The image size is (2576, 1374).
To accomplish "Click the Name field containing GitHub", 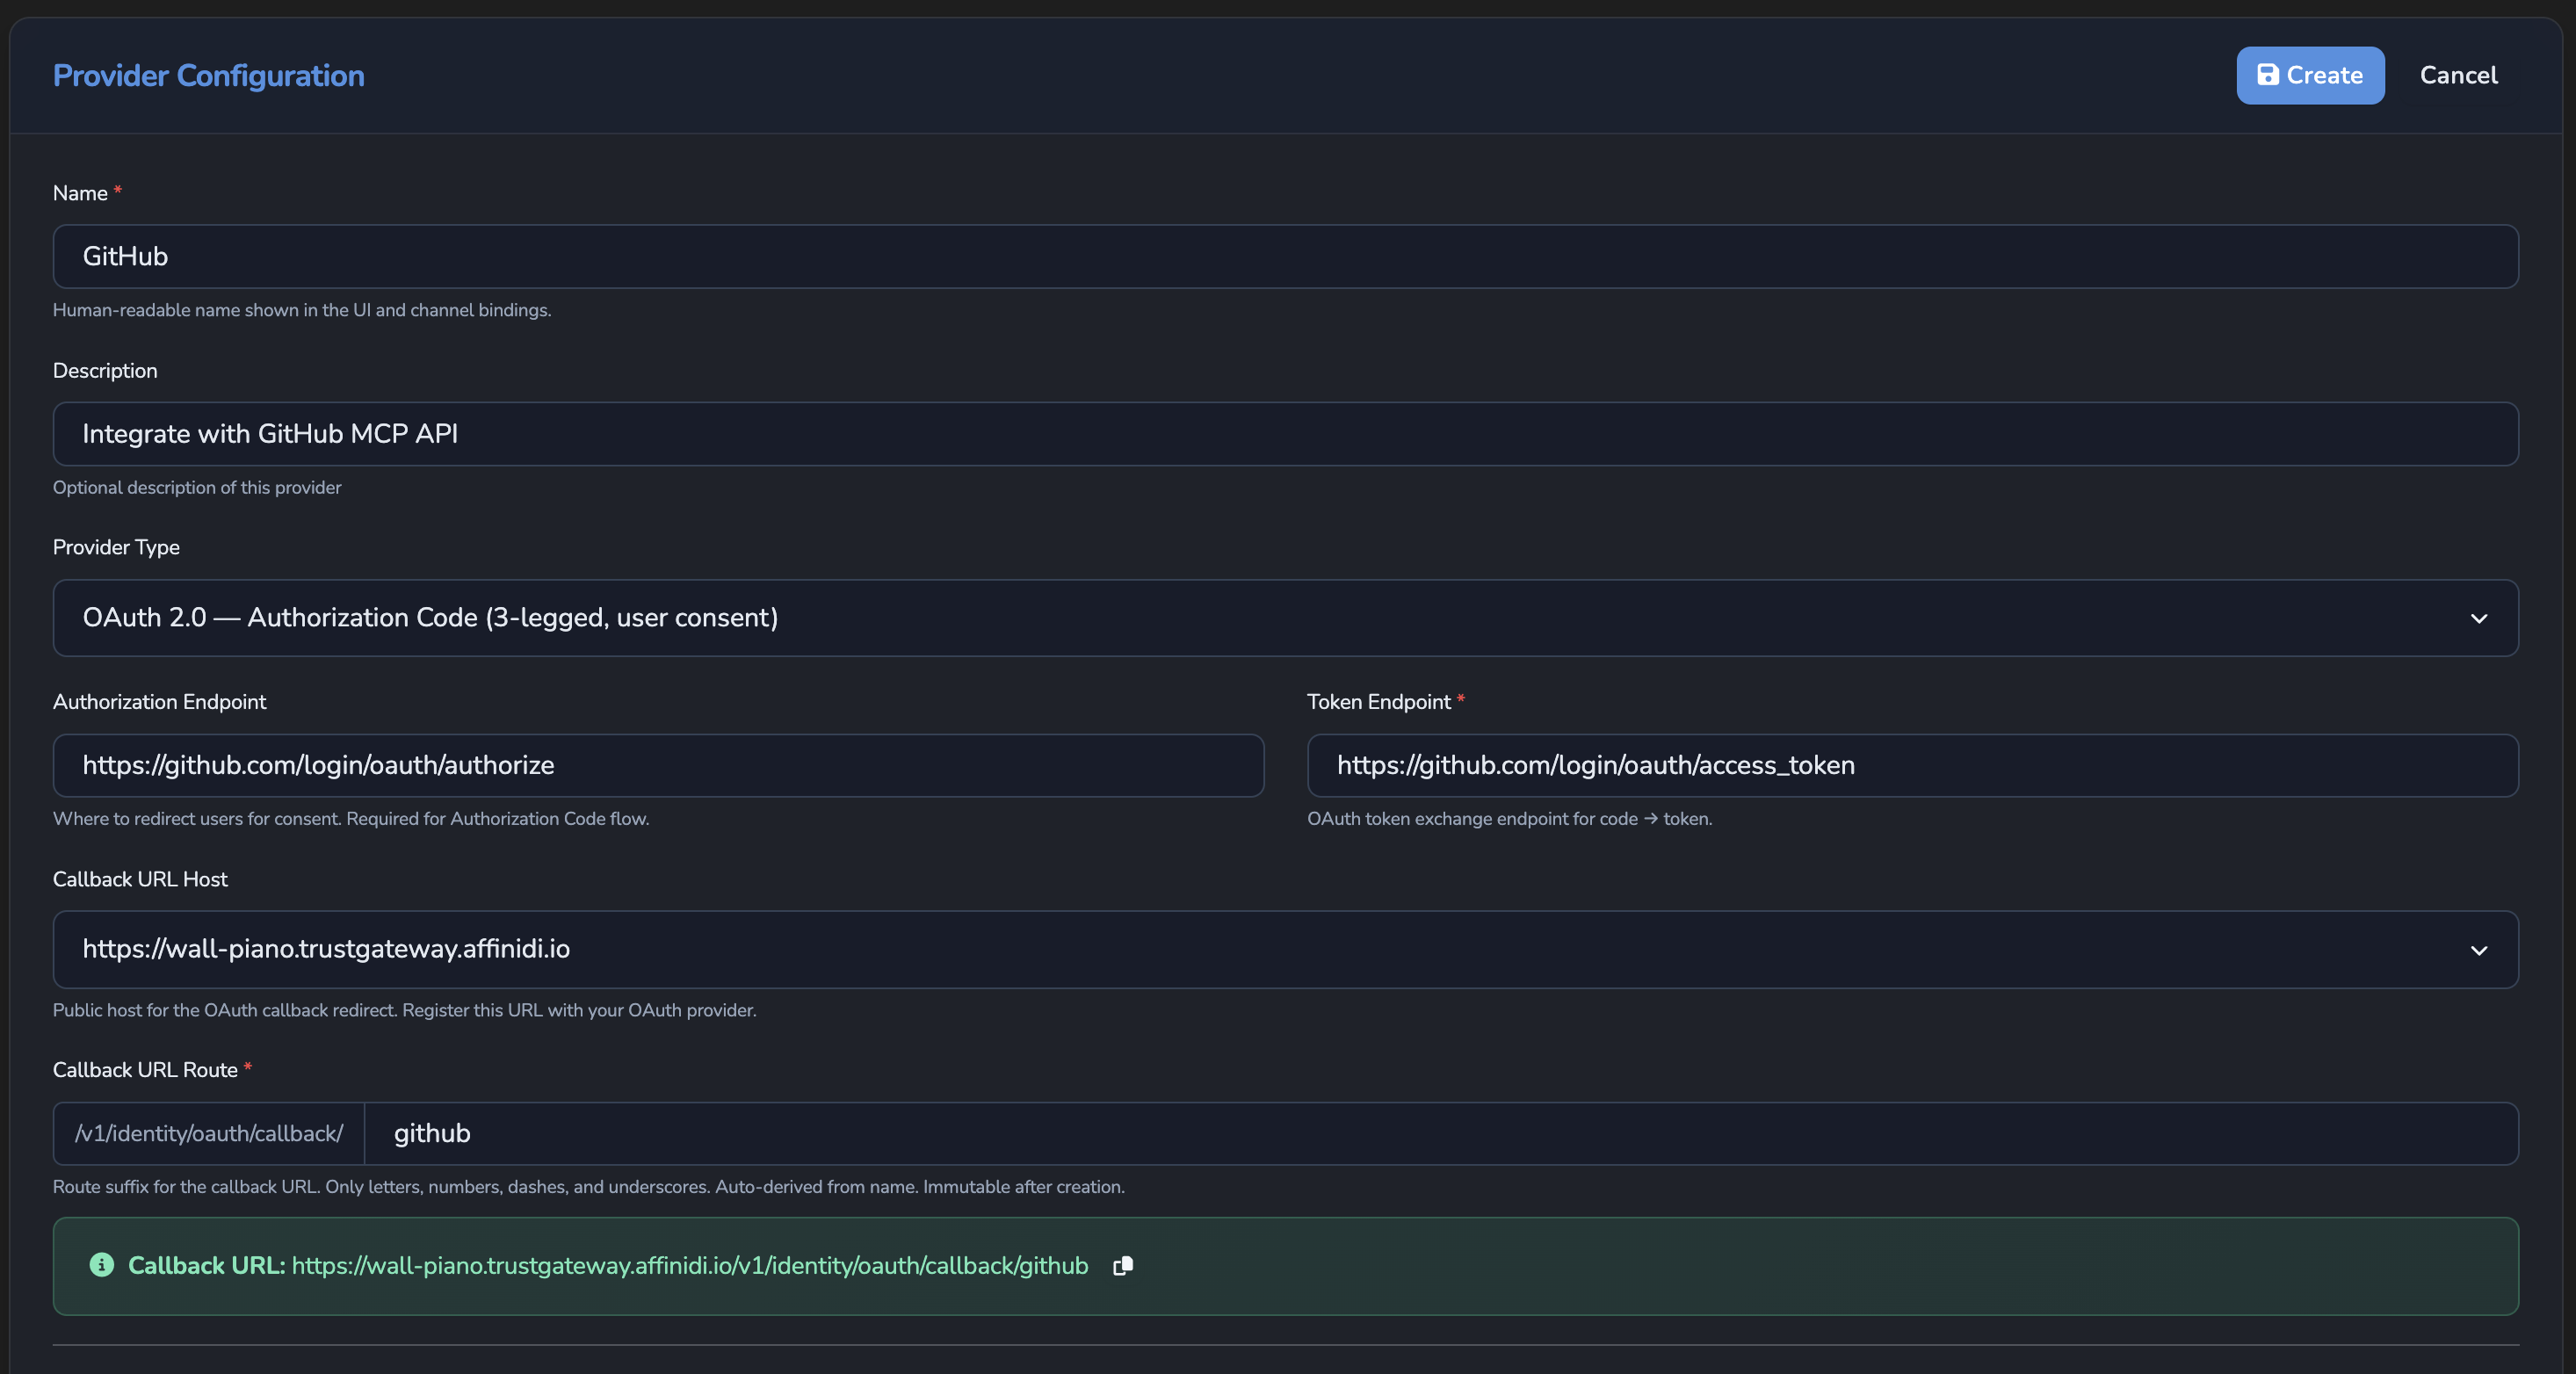I will [1285, 256].
